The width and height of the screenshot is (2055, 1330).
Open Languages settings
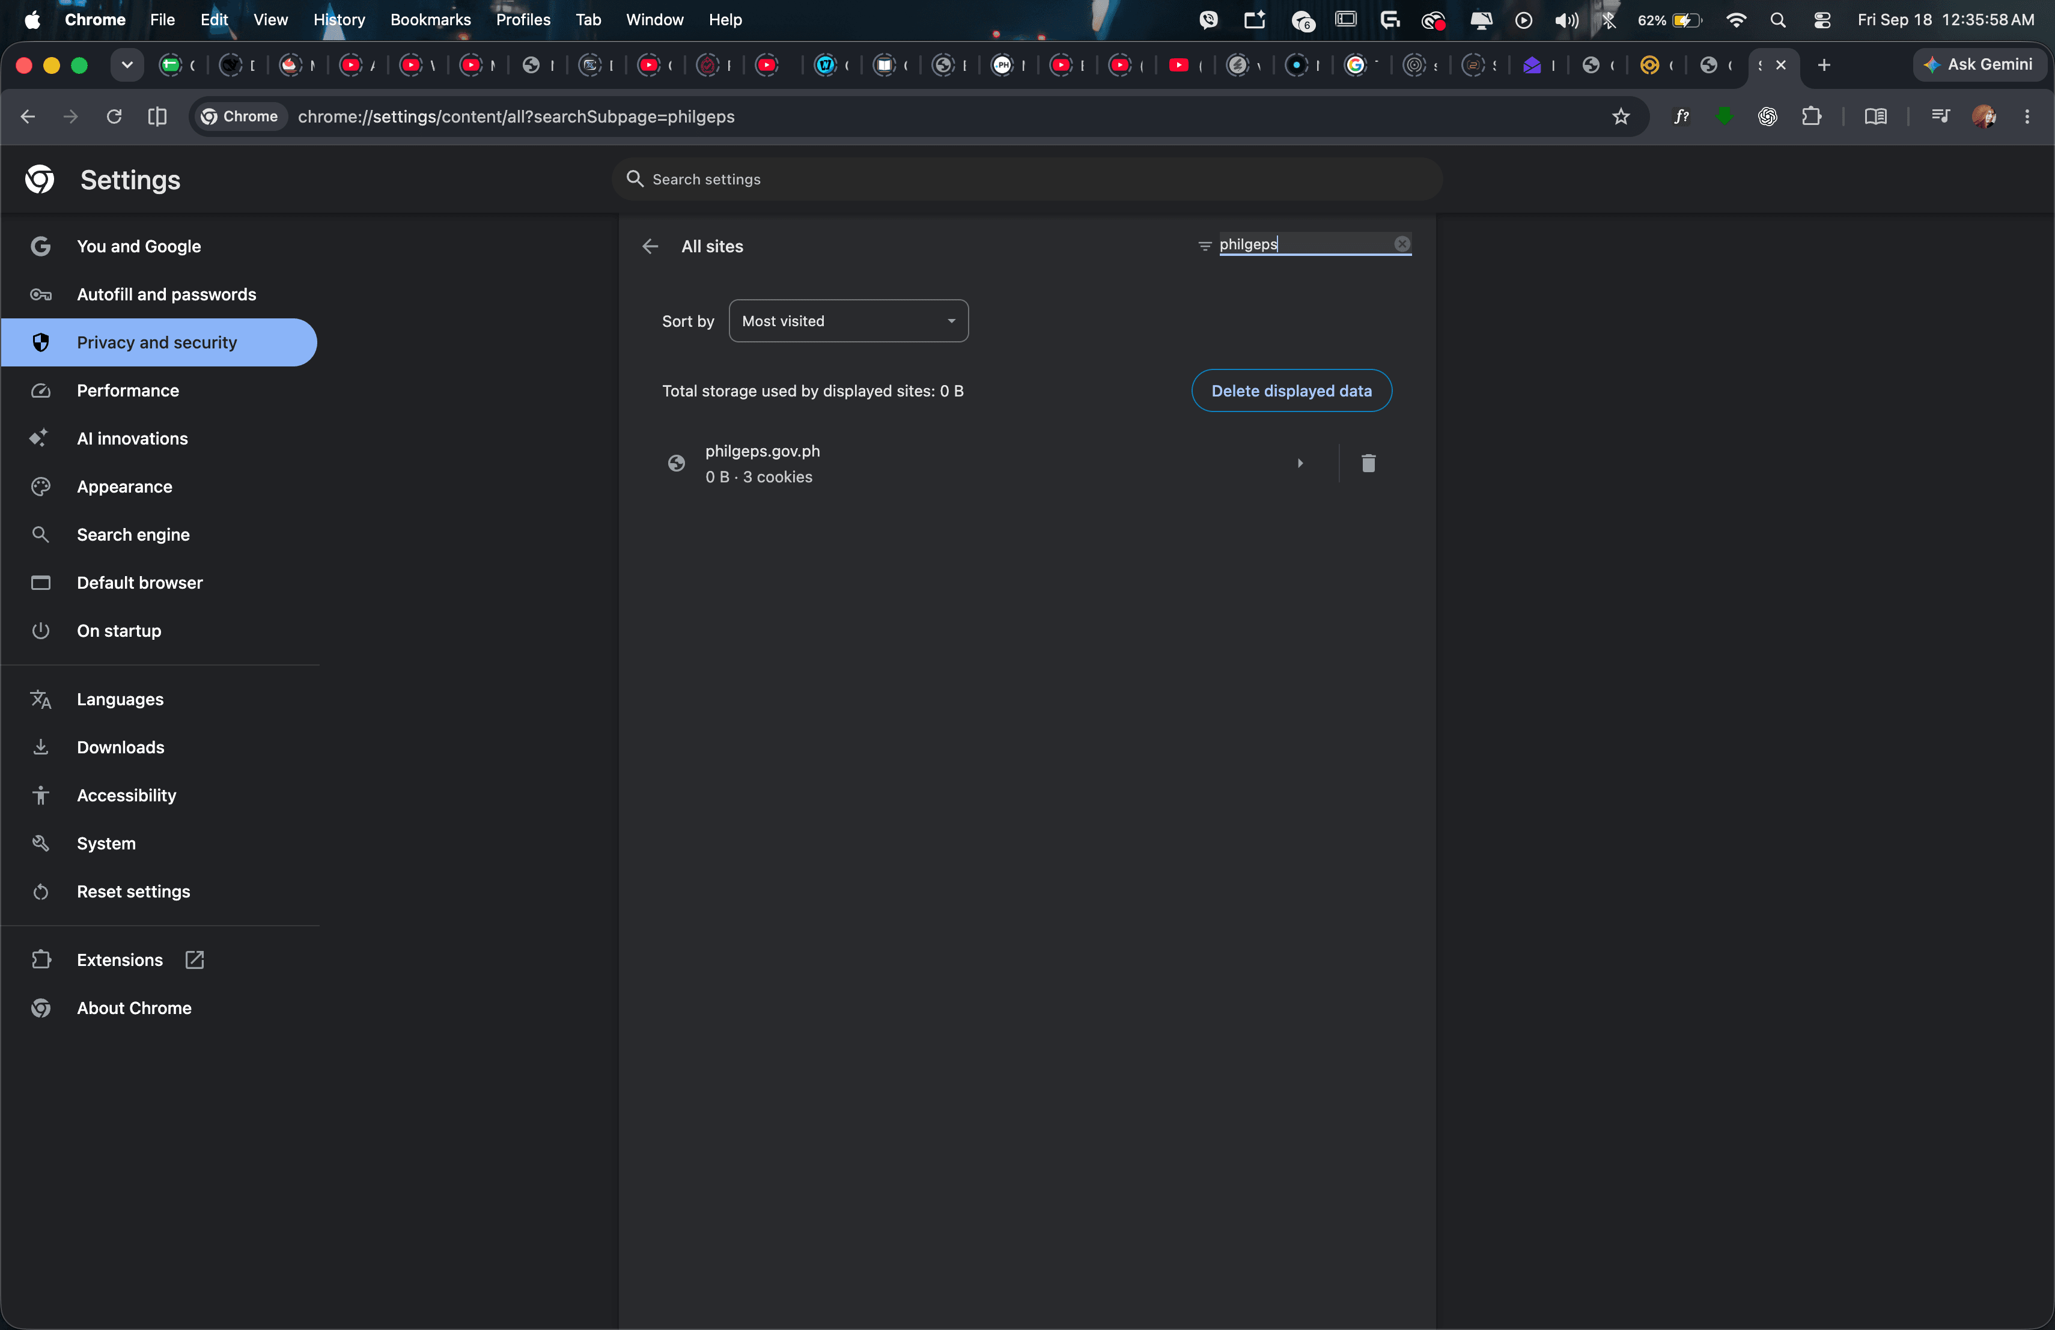160,699
